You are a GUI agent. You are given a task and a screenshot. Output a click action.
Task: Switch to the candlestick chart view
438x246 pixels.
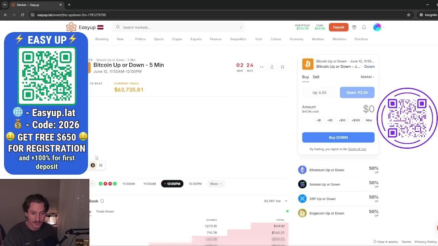coord(101,165)
